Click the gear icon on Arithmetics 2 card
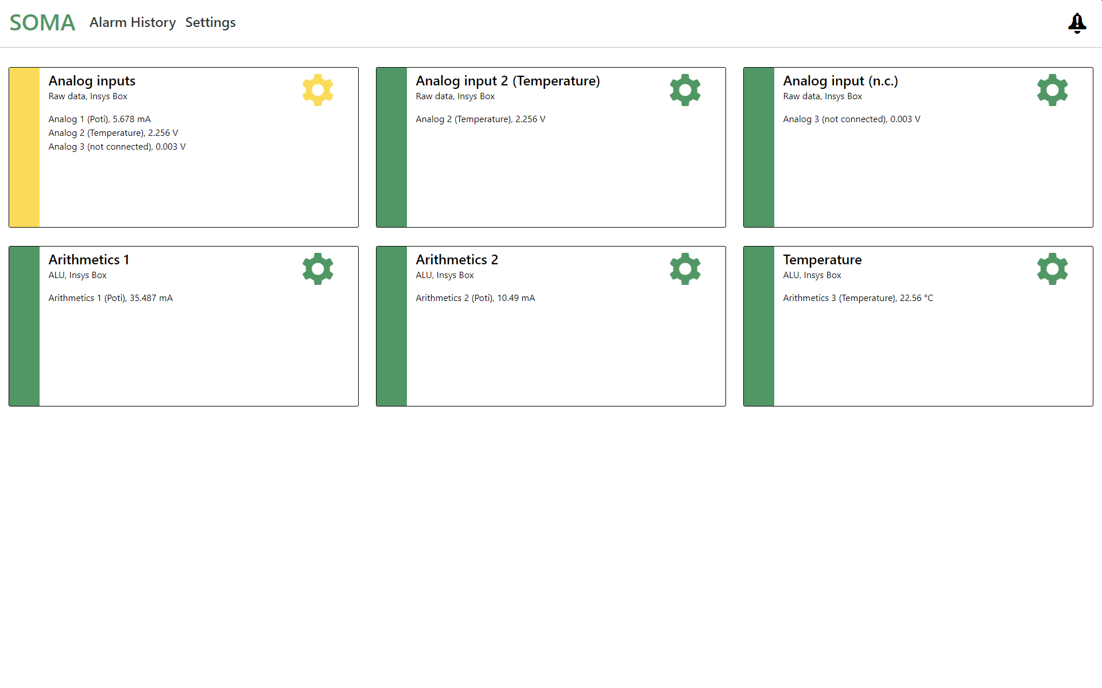The image size is (1102, 688). 685,269
